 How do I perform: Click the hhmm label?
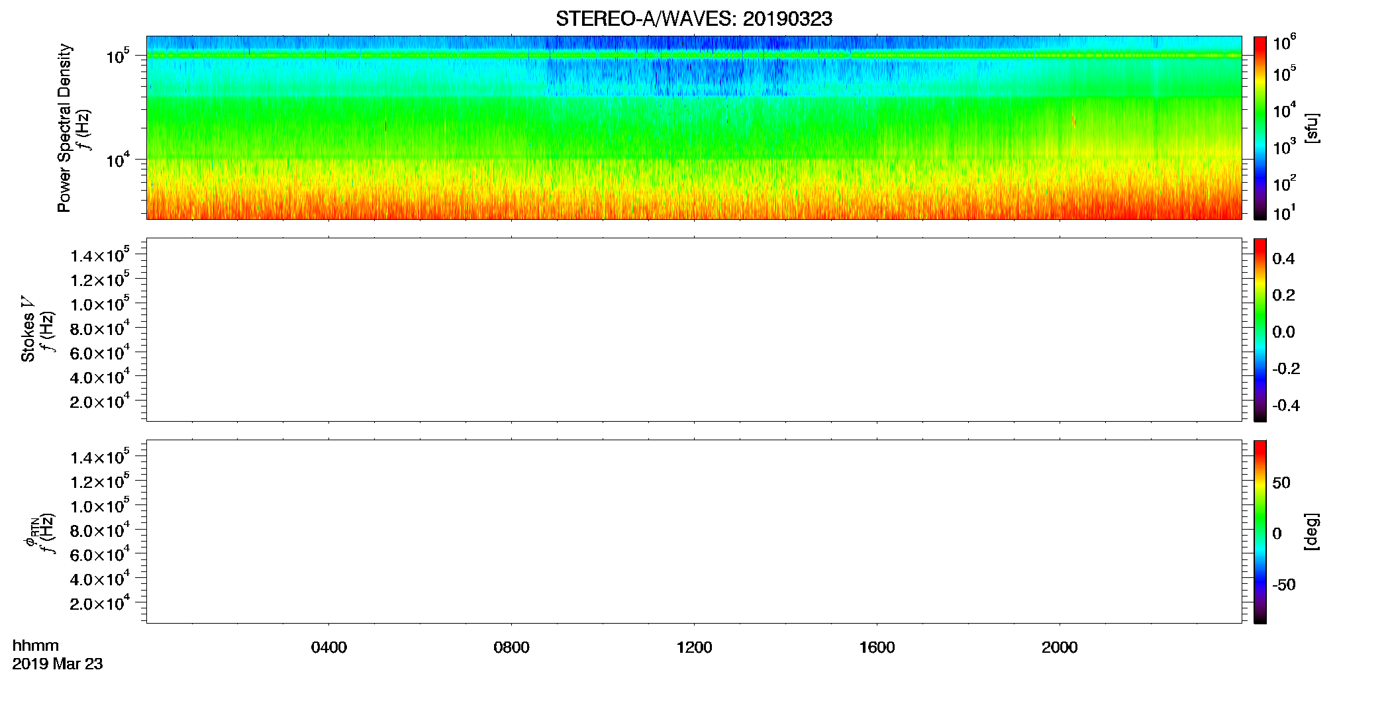[36, 645]
